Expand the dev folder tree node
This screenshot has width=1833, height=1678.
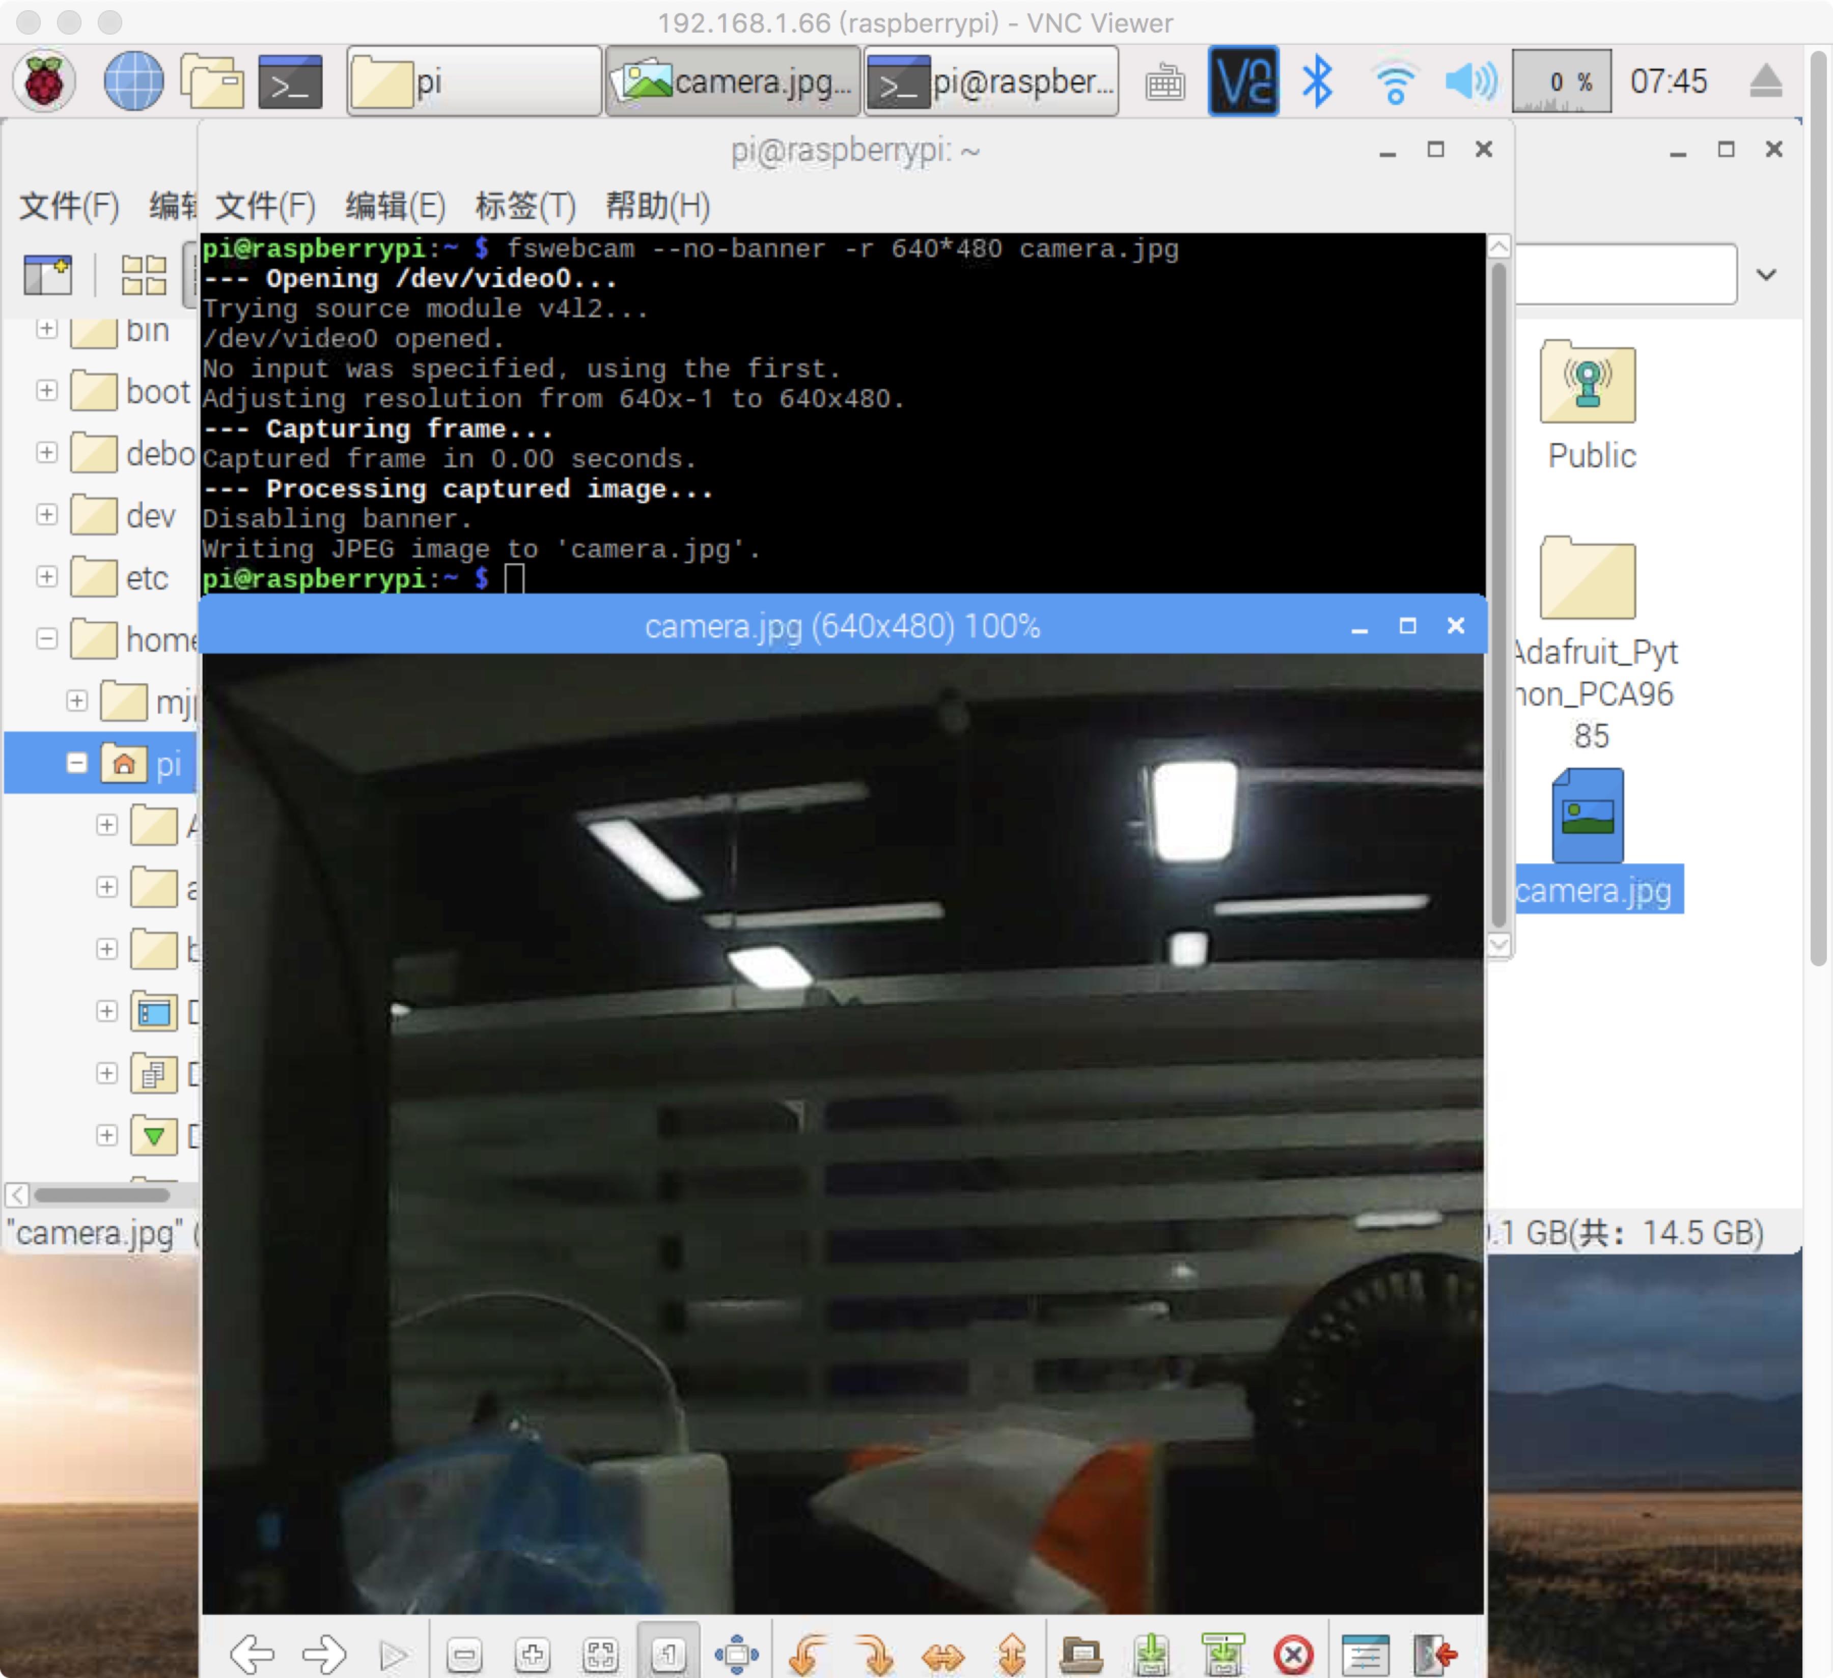tap(46, 515)
